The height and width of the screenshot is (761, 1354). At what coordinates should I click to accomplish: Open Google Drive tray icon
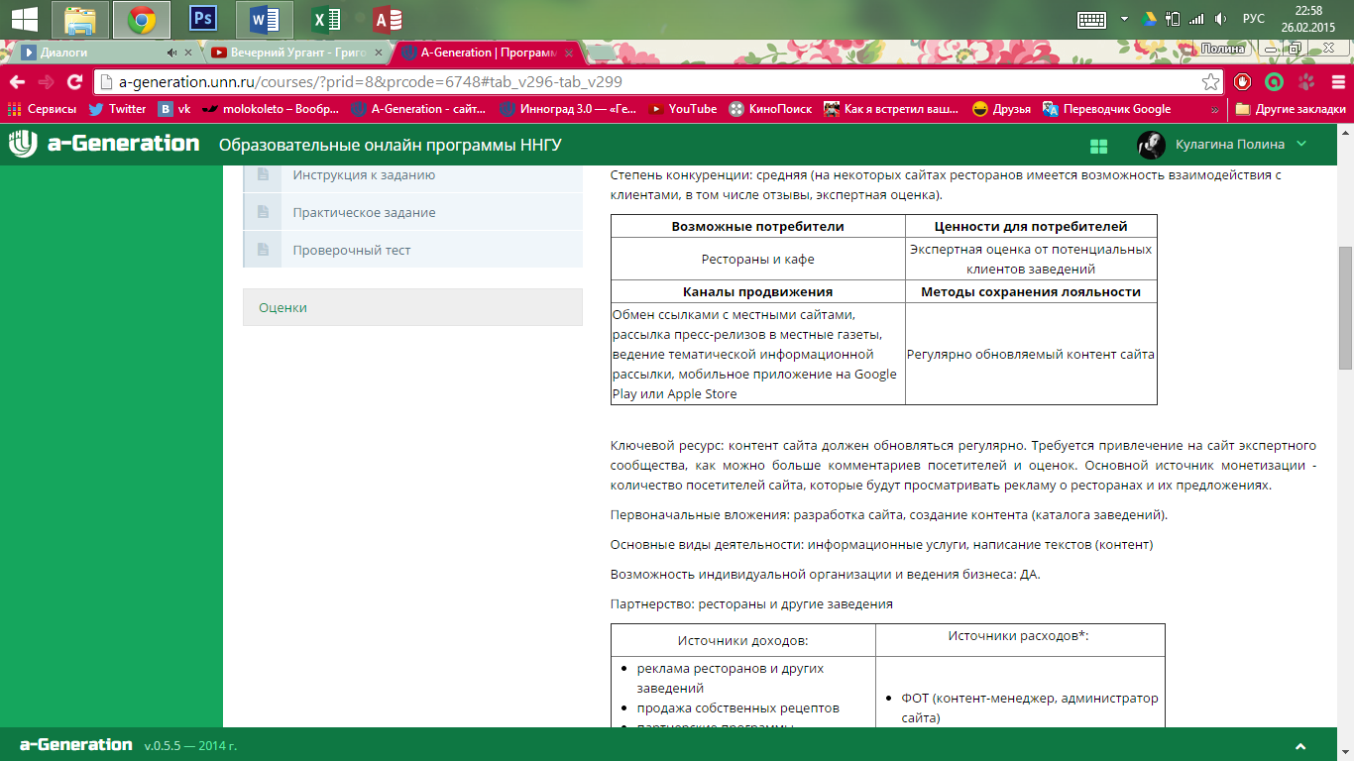1150,19
